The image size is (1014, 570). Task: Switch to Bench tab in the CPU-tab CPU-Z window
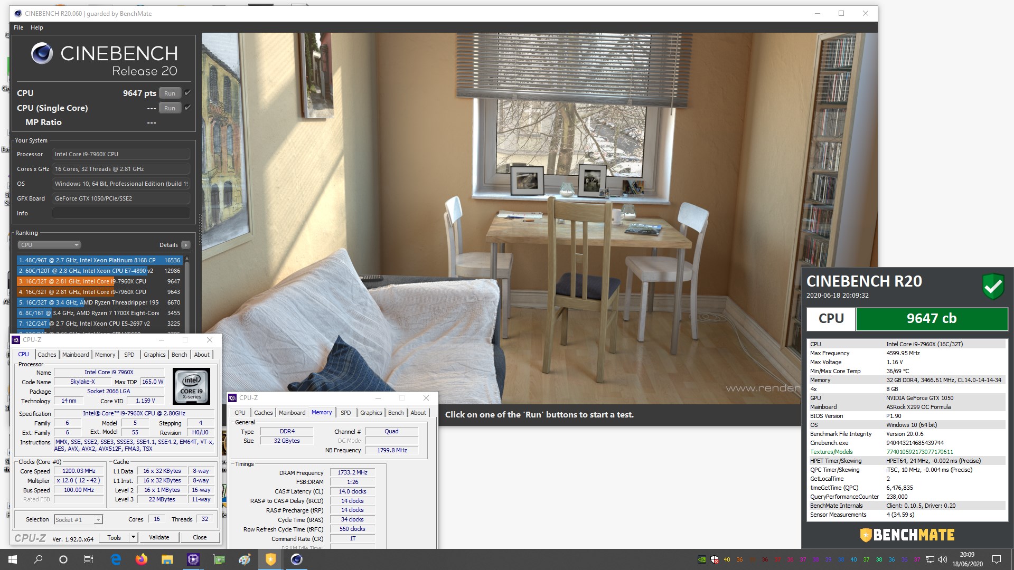pyautogui.click(x=179, y=355)
